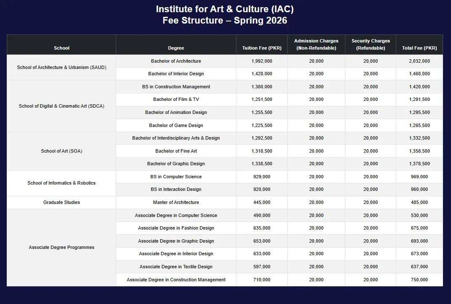Select tuition fee value 929,000

(x=262, y=177)
